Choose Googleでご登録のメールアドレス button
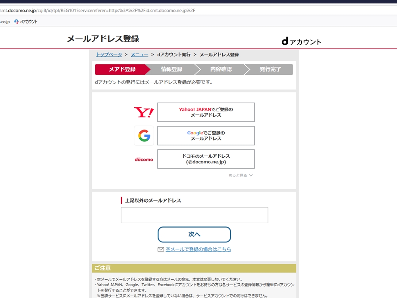This screenshot has height=298, width=397. coord(206,135)
